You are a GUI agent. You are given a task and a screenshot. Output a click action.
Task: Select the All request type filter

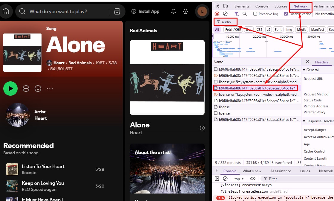(x=217, y=30)
